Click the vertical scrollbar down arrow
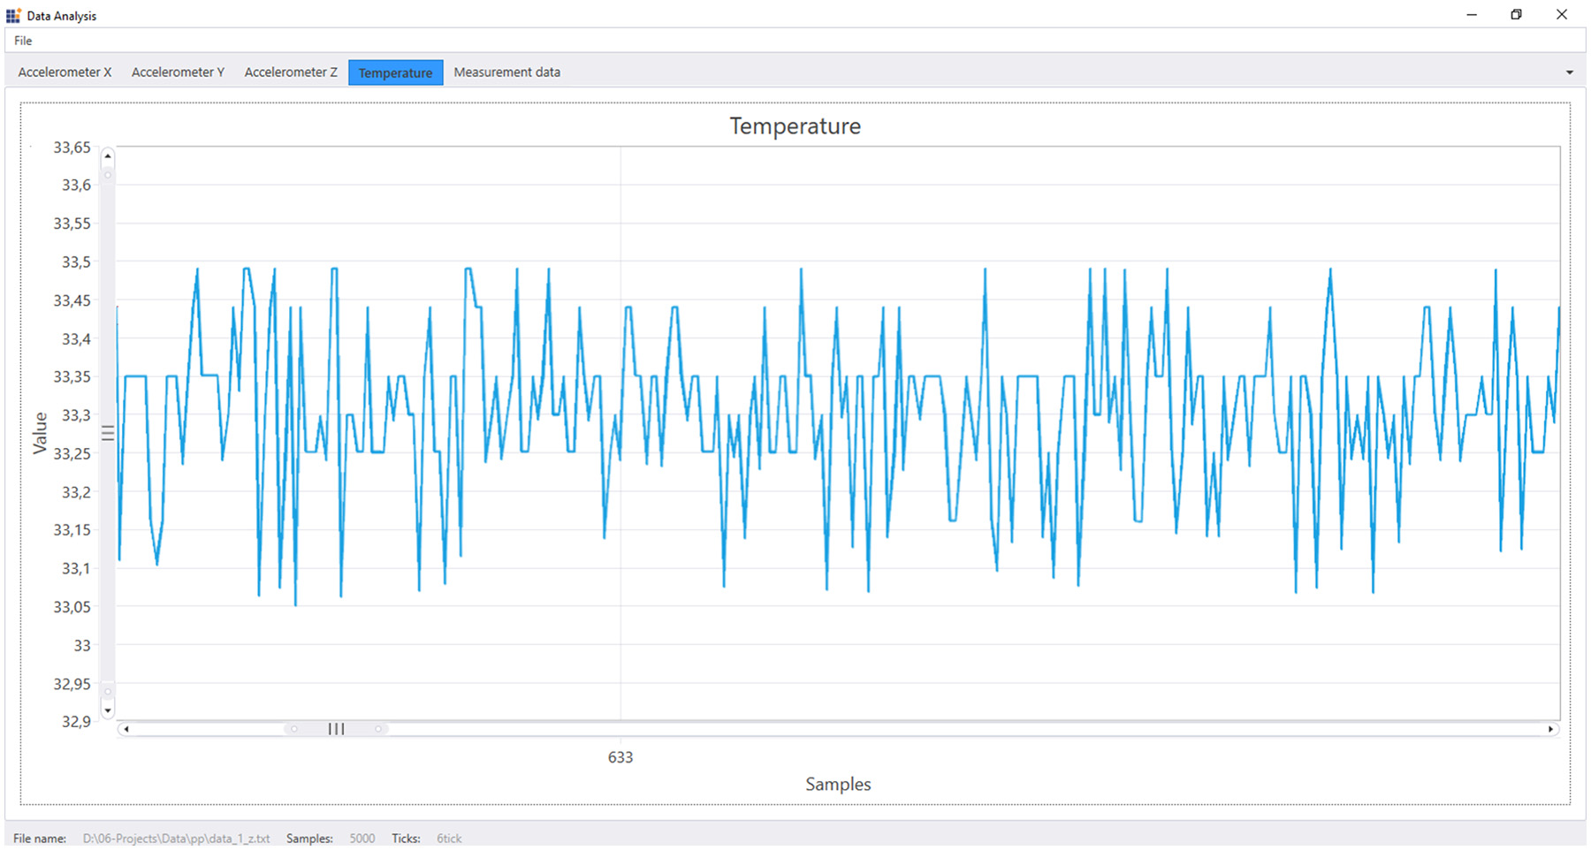1591x850 pixels. [x=108, y=710]
